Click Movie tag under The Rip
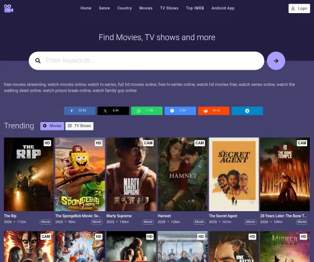 point(46,222)
